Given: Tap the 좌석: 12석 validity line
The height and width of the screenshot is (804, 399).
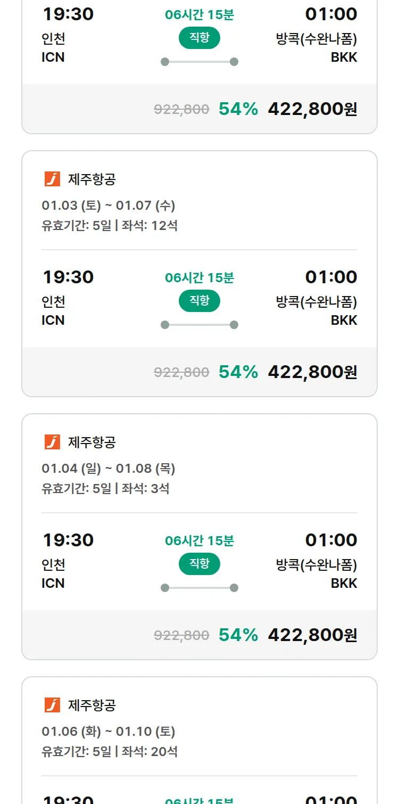Looking at the screenshot, I should (x=110, y=225).
